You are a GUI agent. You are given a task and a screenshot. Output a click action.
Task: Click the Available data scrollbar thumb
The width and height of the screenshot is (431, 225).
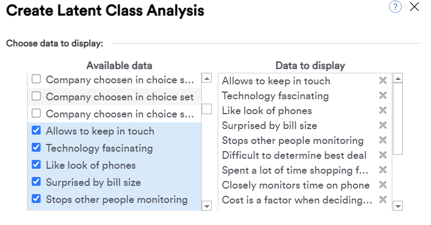point(207,109)
